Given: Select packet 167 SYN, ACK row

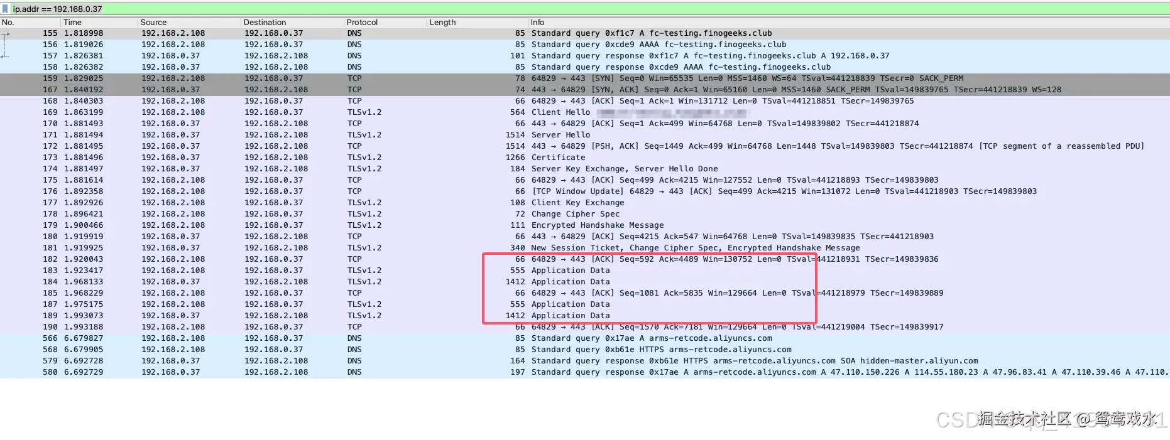Looking at the screenshot, I should pyautogui.click(x=585, y=90).
